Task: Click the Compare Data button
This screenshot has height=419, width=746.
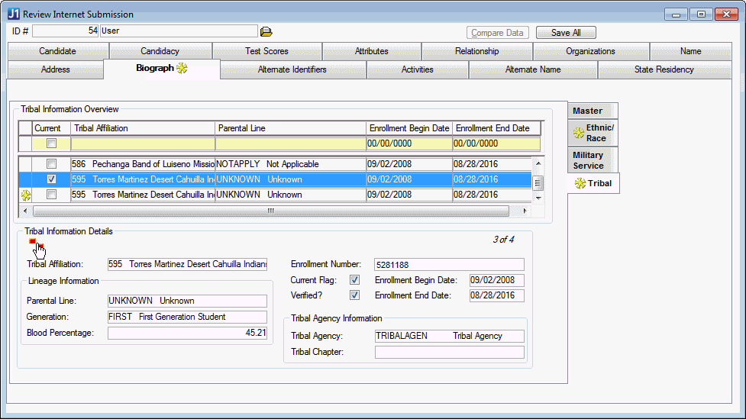Action: (x=498, y=33)
